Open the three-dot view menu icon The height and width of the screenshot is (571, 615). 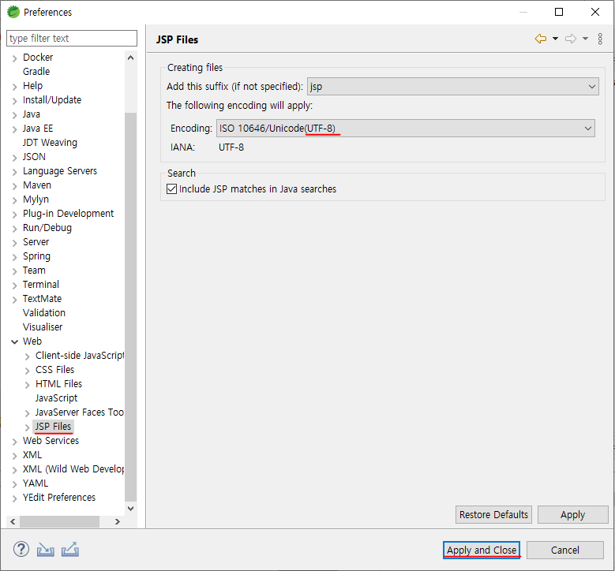[600, 39]
